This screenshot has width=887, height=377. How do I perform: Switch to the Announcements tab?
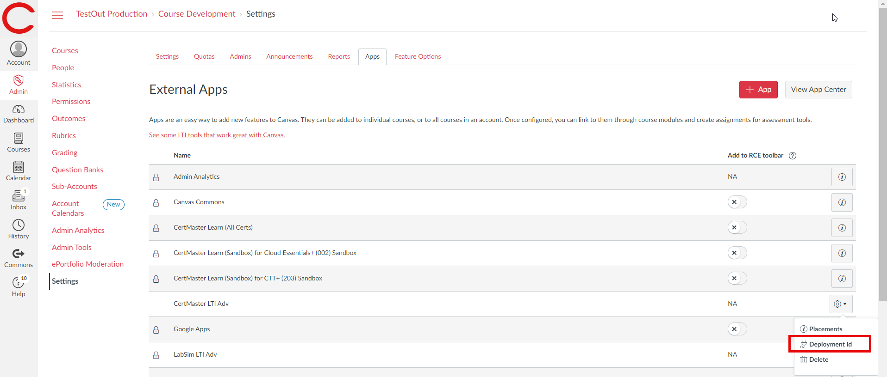click(289, 56)
